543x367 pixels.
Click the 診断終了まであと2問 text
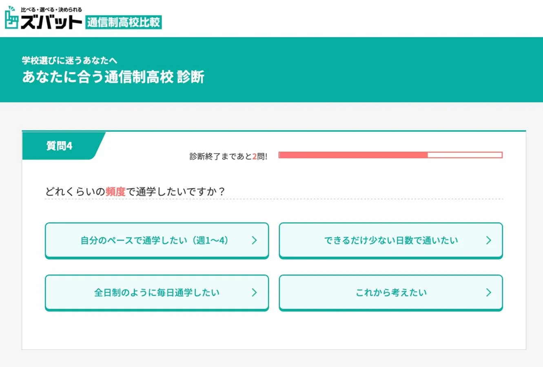(230, 155)
